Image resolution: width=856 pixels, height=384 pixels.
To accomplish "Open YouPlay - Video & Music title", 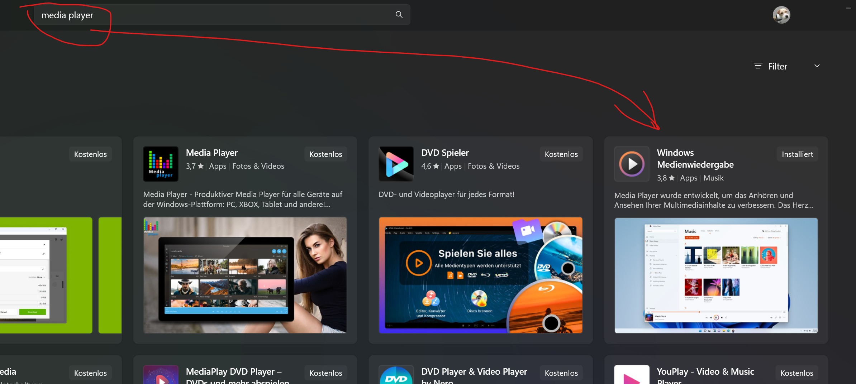I will pyautogui.click(x=705, y=375).
